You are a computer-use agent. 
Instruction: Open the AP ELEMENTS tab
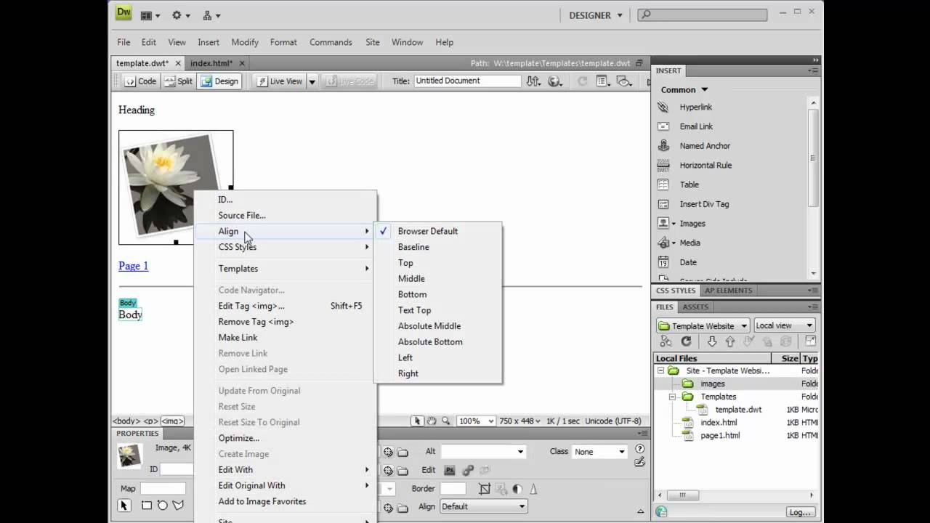coord(729,291)
